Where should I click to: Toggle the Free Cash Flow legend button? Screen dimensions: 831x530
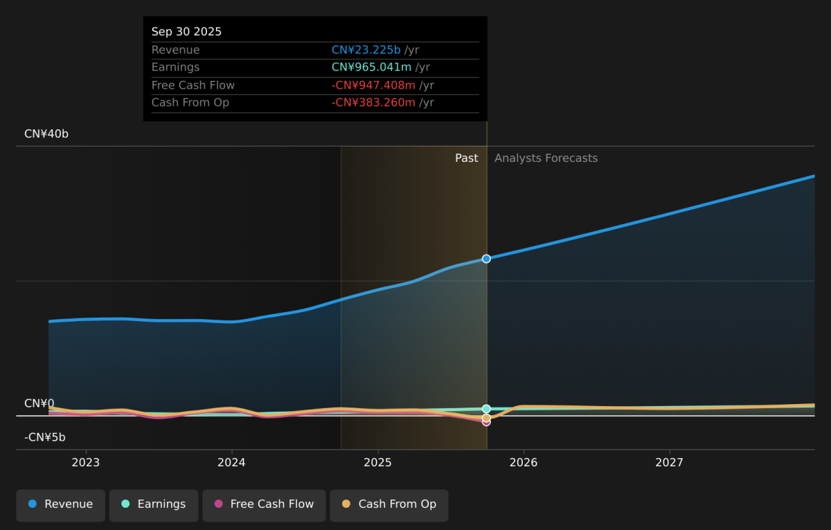(x=264, y=505)
